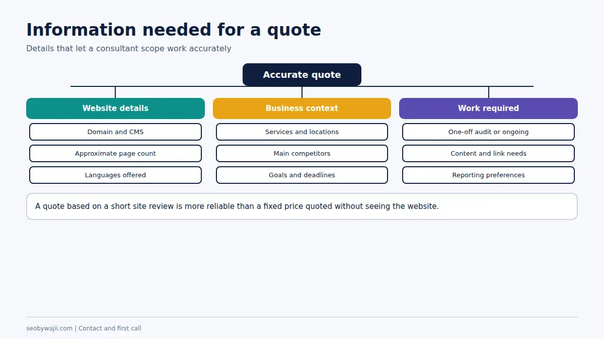Click the Goals and deadlines box
Viewport: 604px width, 339px height.
pos(302,175)
